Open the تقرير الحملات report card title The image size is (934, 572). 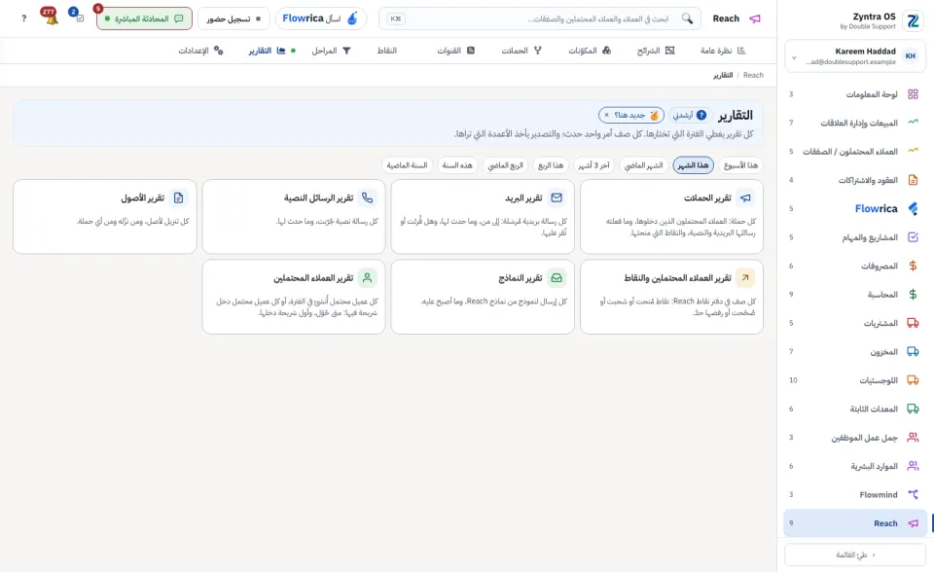(x=707, y=197)
